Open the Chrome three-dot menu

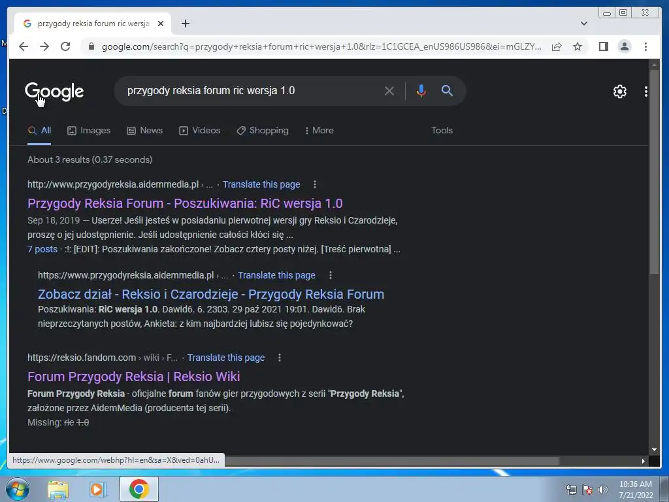pyautogui.click(x=645, y=46)
